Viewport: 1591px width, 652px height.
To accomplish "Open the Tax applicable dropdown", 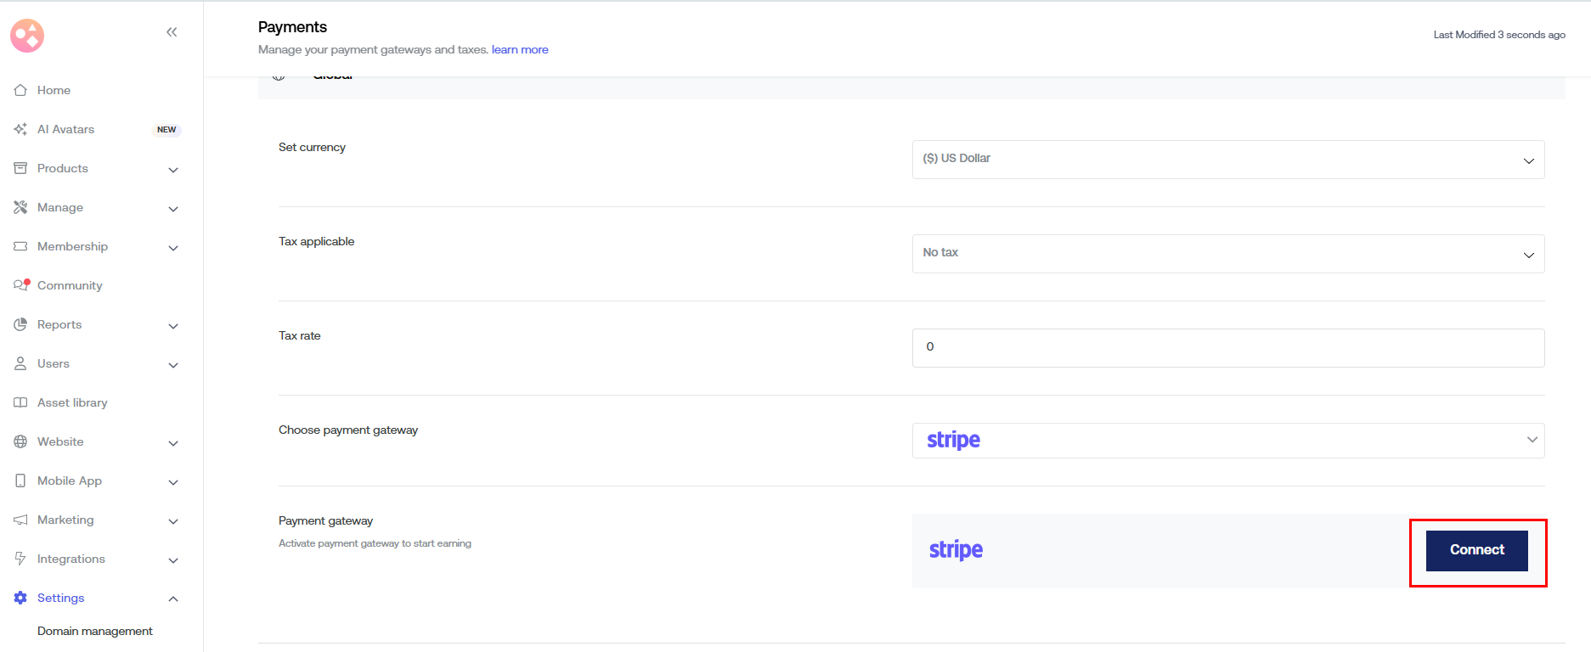I will [1227, 254].
